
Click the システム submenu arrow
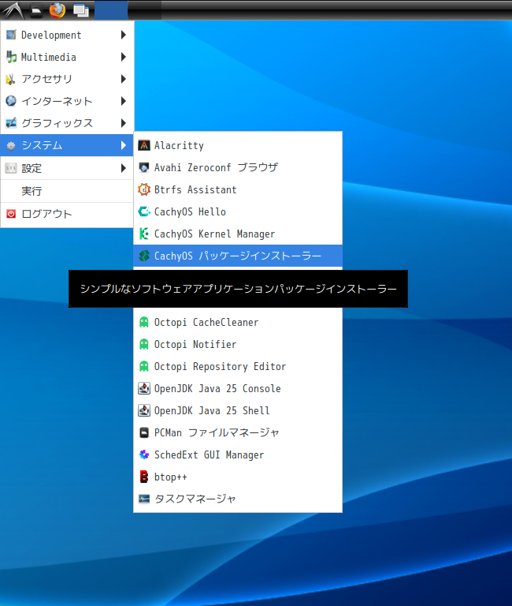(x=124, y=145)
